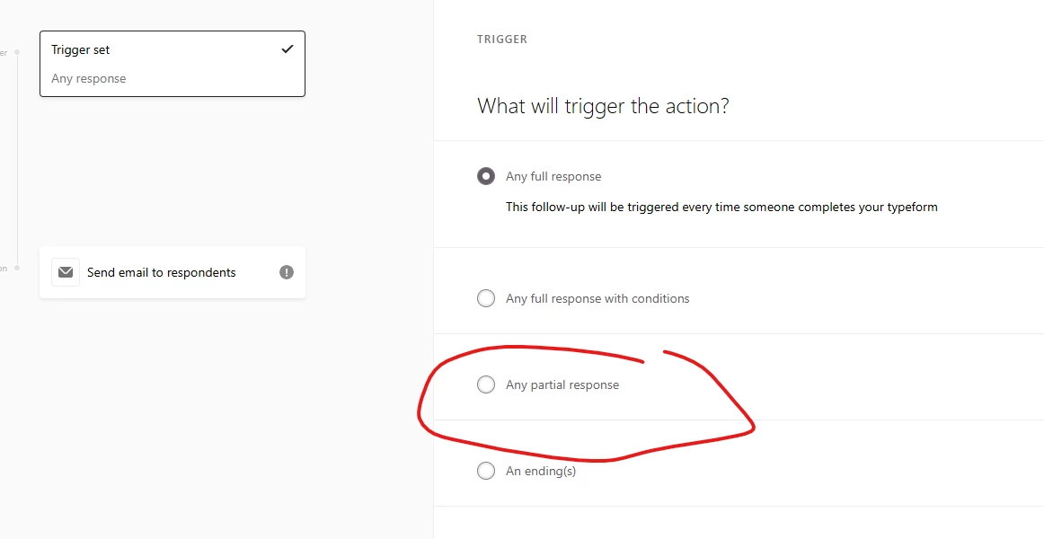Click the timeline dot next to Trigger set

(17, 53)
